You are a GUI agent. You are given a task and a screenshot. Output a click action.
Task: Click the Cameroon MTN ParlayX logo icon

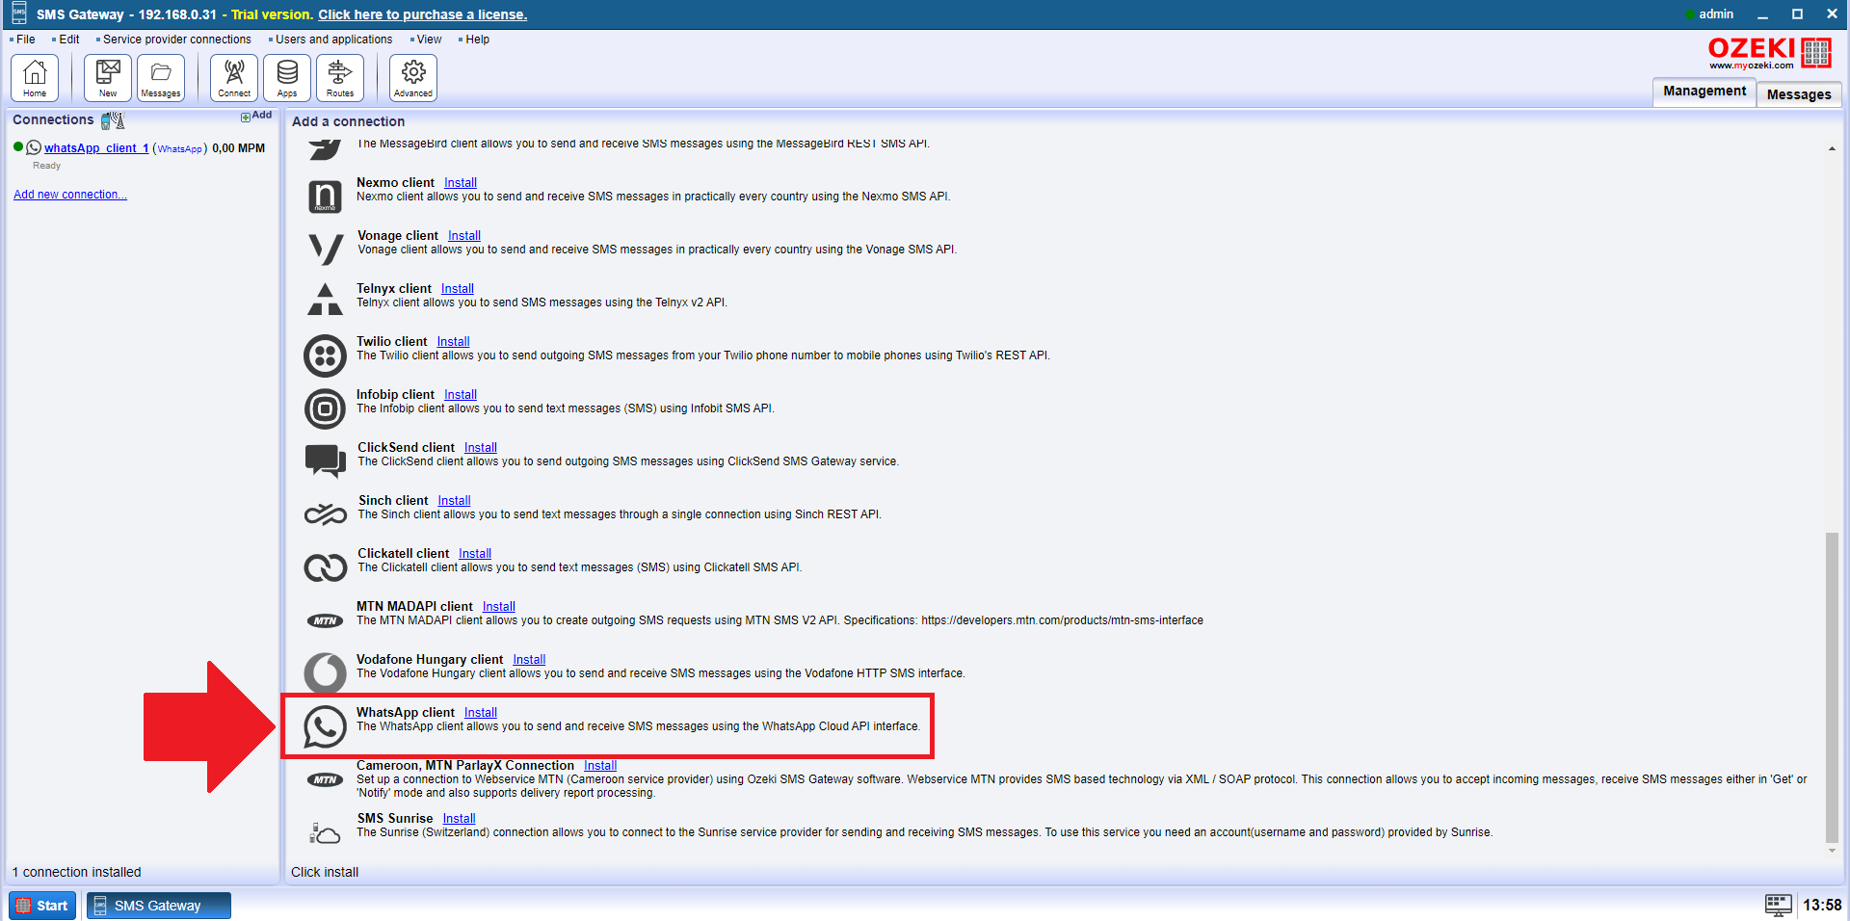(x=326, y=779)
